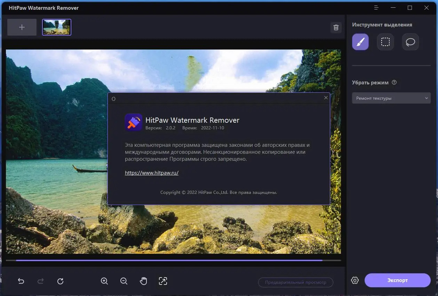Rotate the image using the rotate icon
The image size is (438, 296).
pyautogui.click(x=60, y=281)
